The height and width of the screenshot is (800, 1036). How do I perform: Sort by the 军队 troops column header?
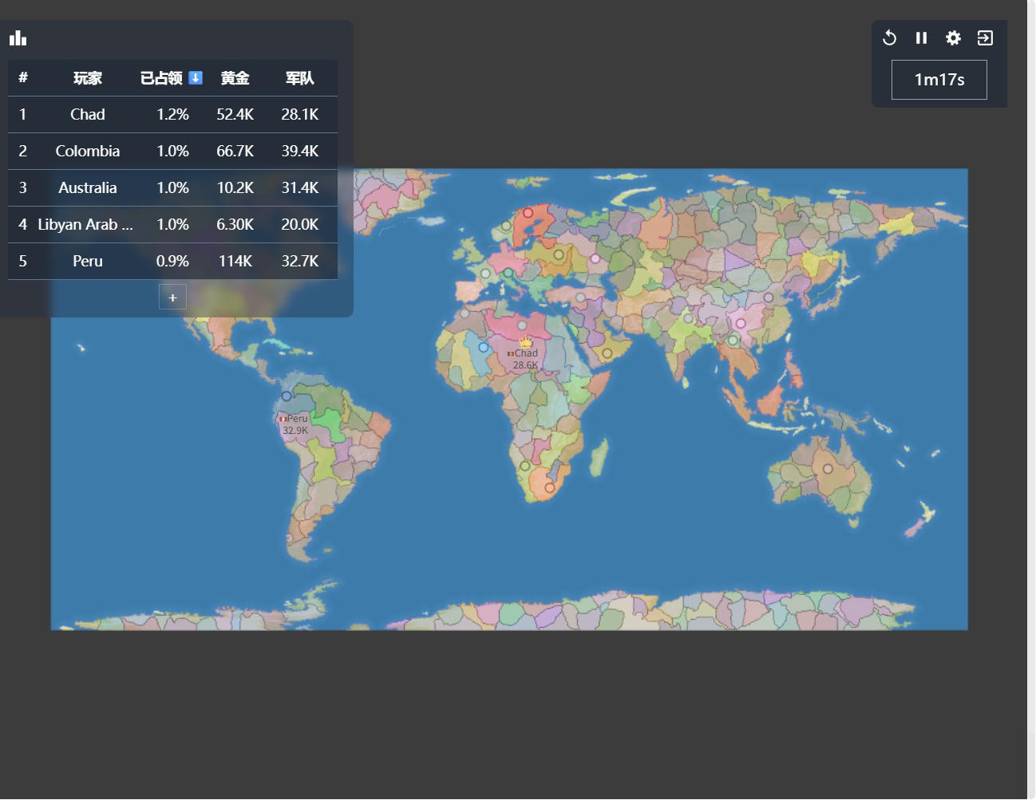tap(299, 77)
